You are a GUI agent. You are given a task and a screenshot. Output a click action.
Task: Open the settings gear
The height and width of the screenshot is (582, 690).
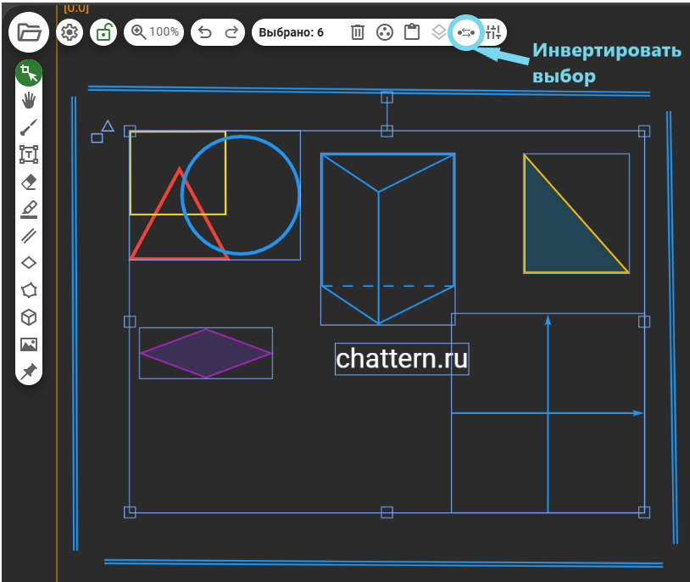point(70,33)
